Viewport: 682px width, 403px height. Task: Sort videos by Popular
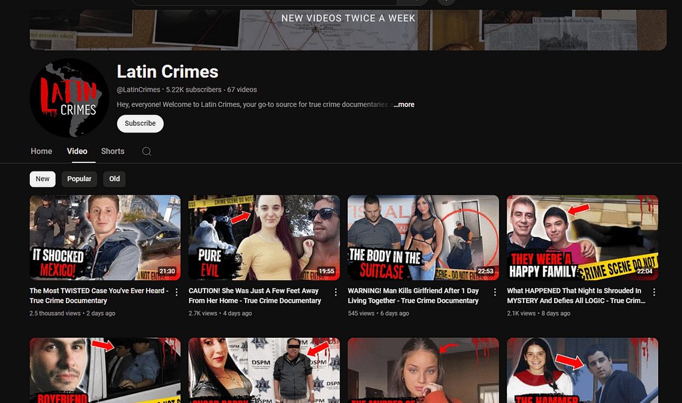[x=79, y=179]
